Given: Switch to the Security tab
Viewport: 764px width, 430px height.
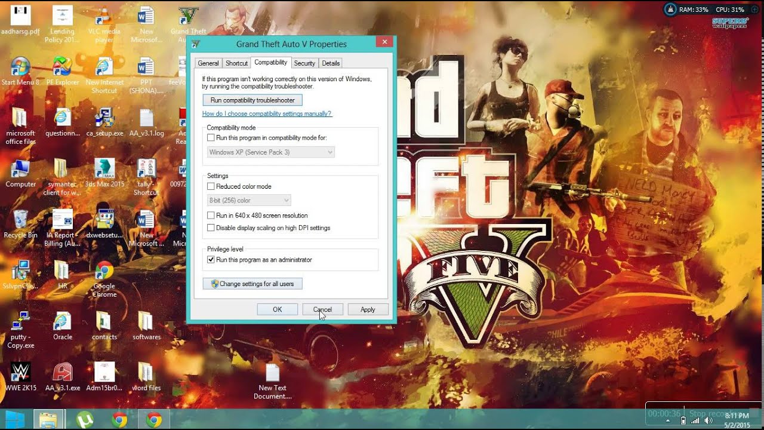Looking at the screenshot, I should [x=304, y=63].
